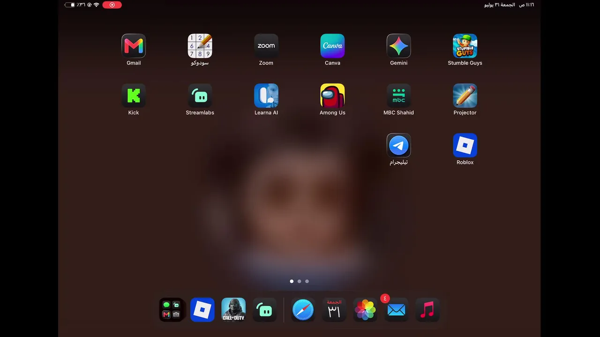The height and width of the screenshot is (337, 600).
Task: Start the Stumble Guys game
Action: coord(465,46)
